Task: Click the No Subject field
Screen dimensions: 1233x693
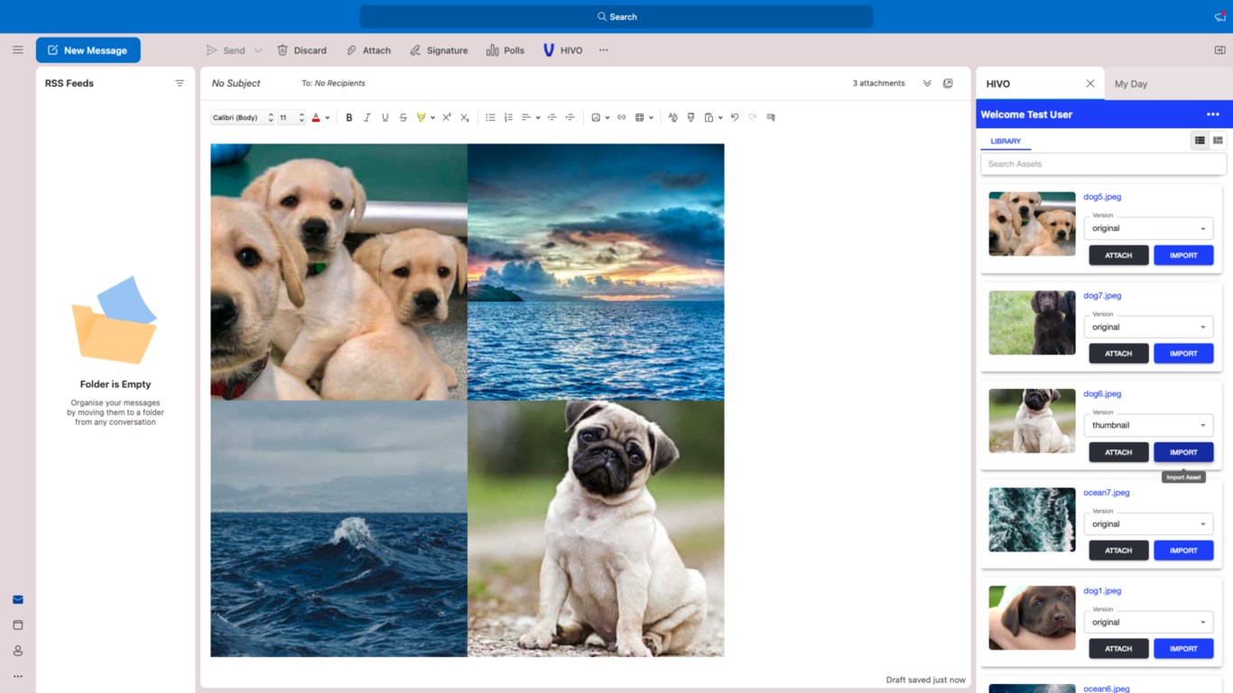Action: pyautogui.click(x=236, y=83)
